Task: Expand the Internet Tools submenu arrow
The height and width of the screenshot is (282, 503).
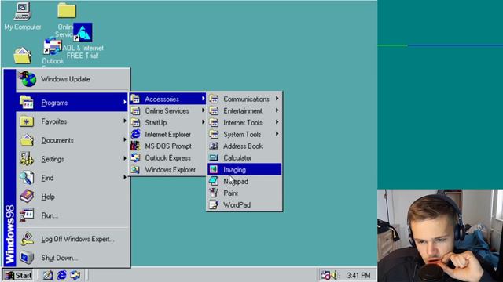Action: pos(277,122)
